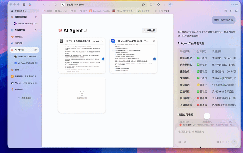Rename the AI Agent group with pencil icon
This screenshot has height=153, width=243.
click(86, 30)
